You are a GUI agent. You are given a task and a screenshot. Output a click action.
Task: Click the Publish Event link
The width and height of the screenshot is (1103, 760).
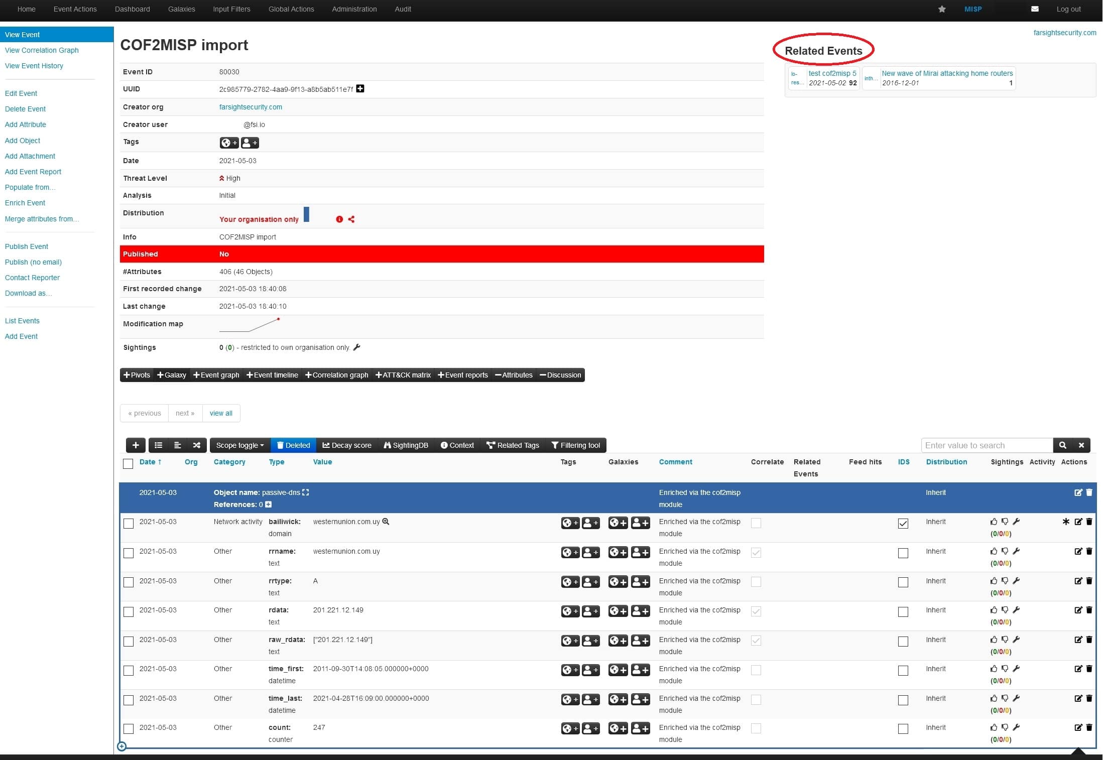(x=27, y=246)
